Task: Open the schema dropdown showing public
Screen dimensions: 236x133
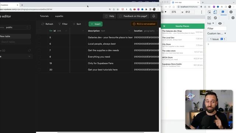Action: coord(15,27)
